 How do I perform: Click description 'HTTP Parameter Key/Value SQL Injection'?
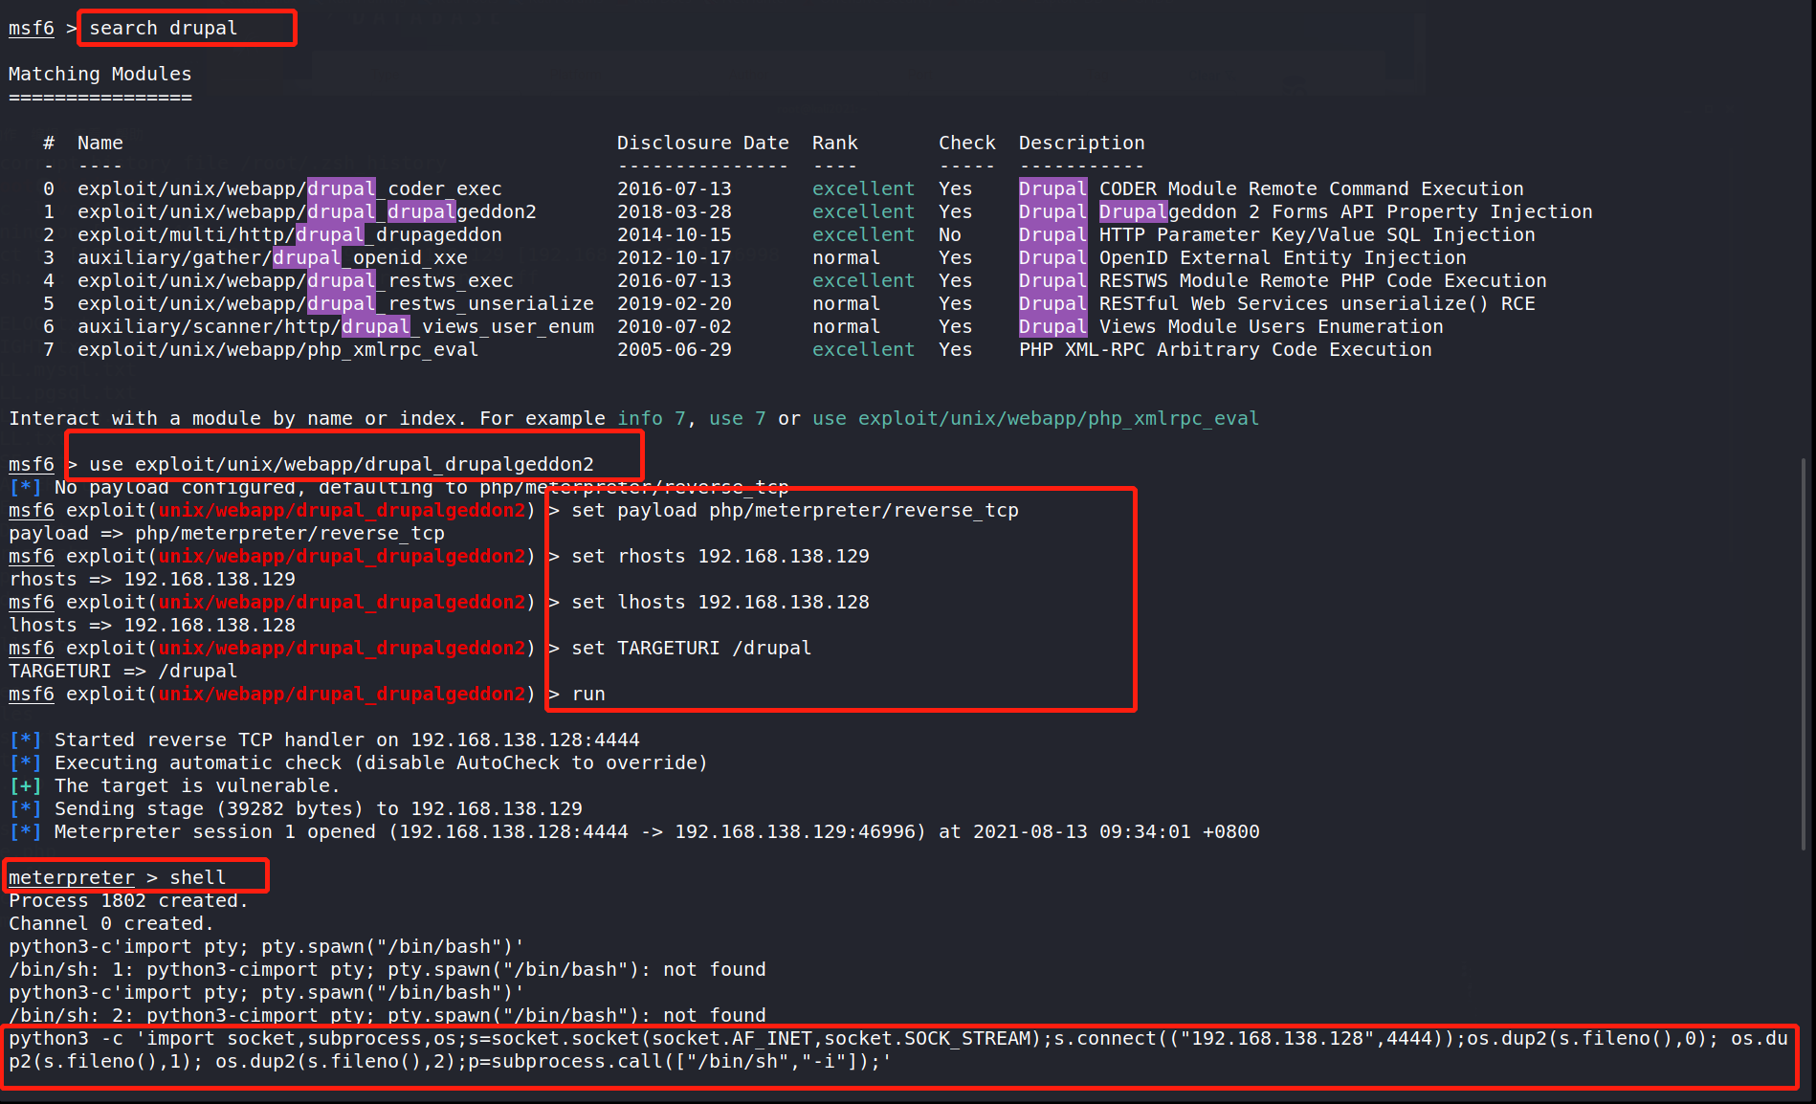click(1317, 234)
